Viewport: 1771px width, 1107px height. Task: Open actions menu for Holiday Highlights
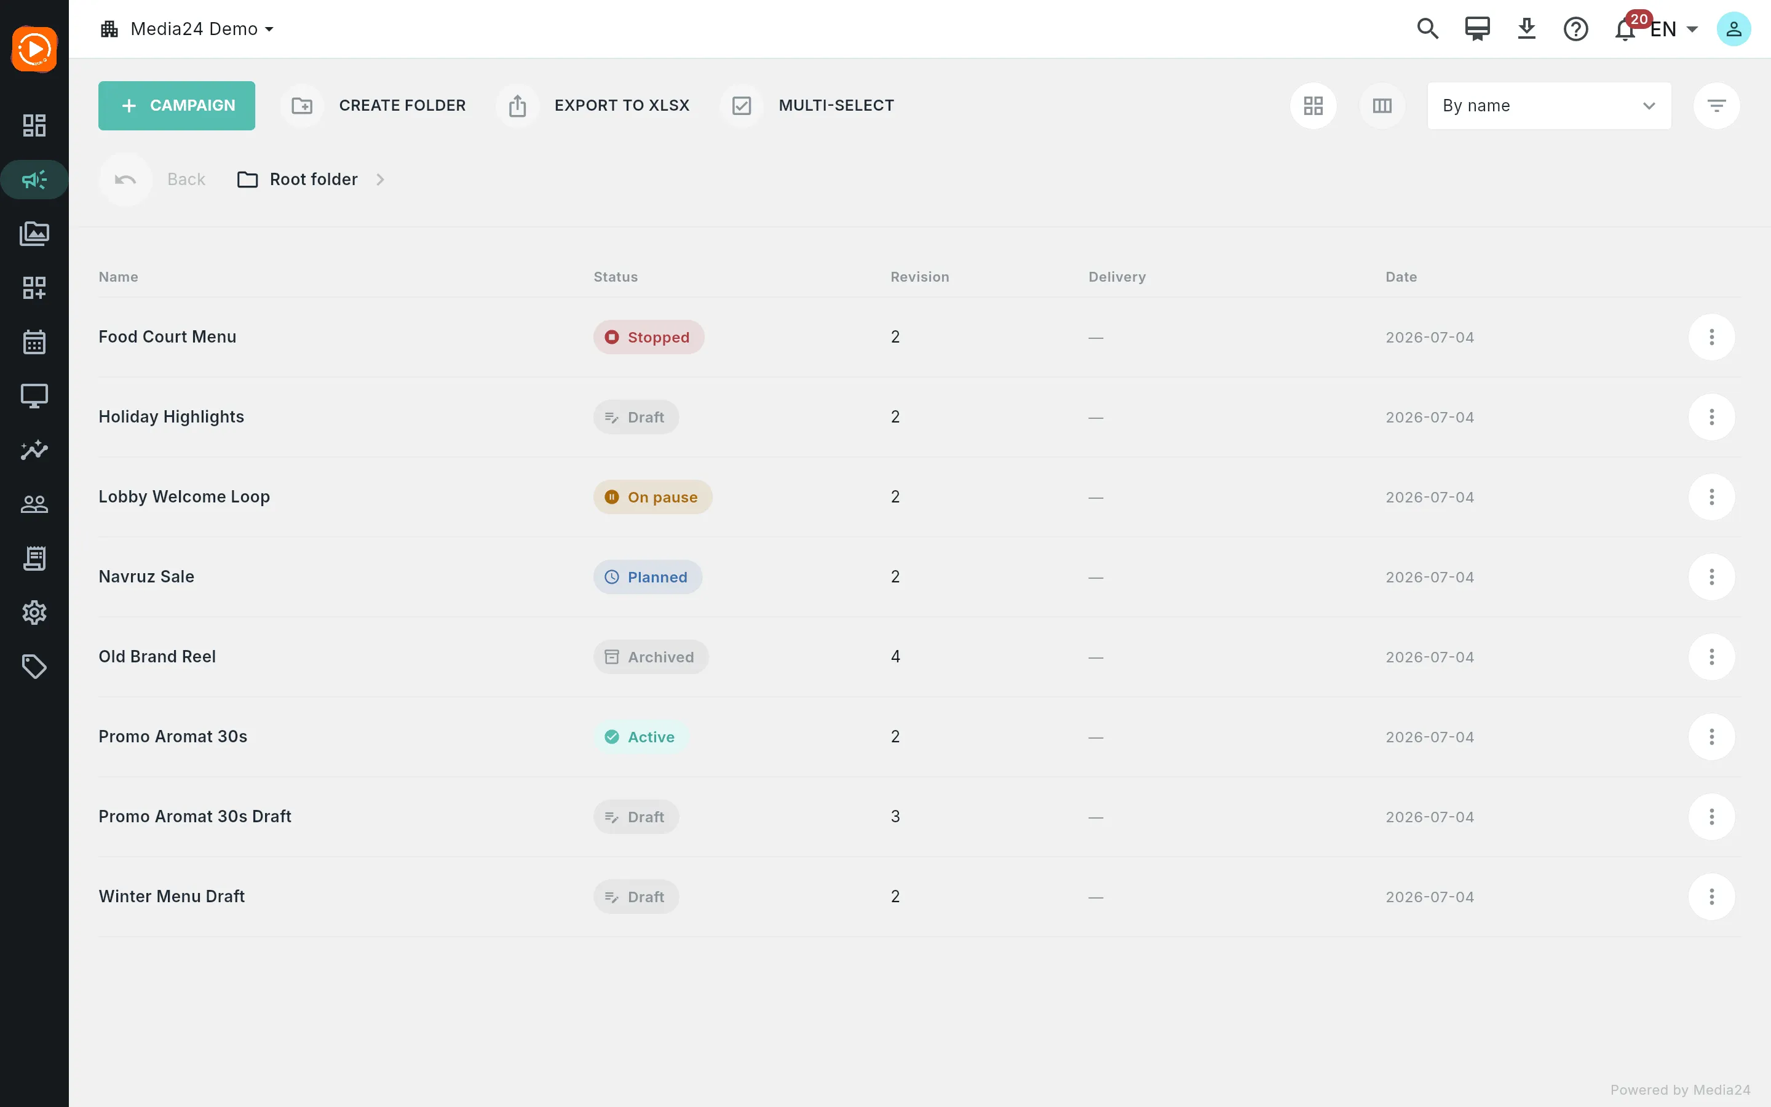pos(1712,418)
